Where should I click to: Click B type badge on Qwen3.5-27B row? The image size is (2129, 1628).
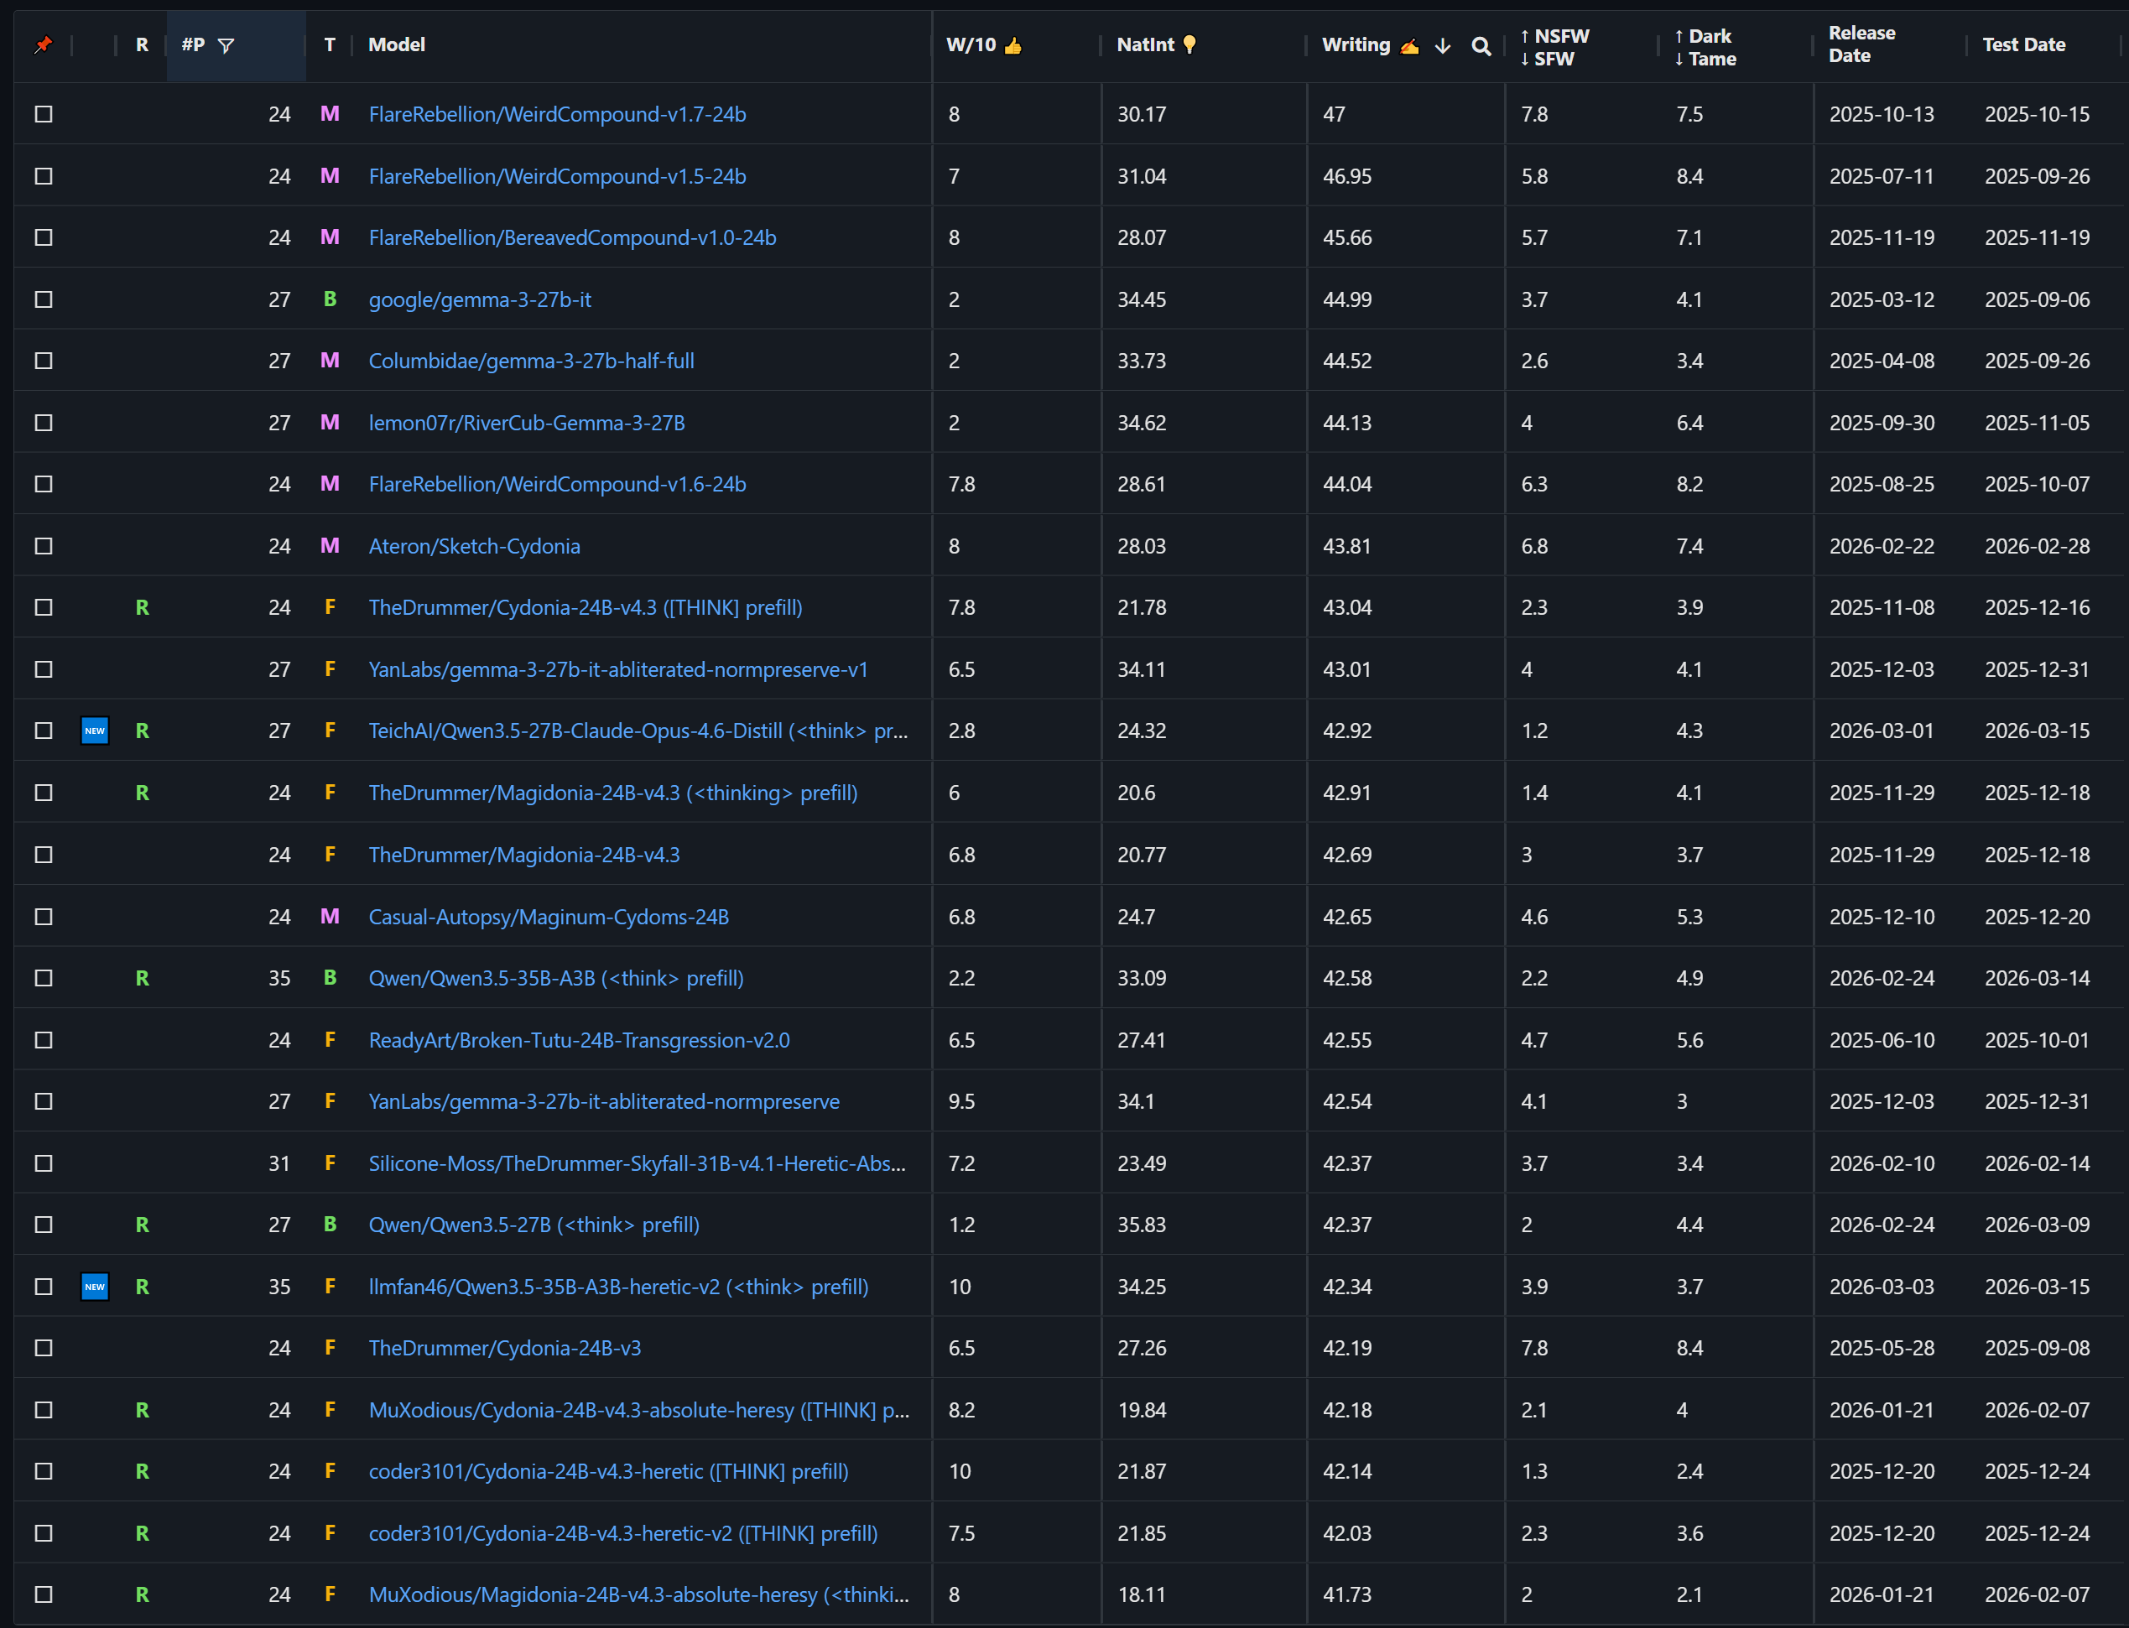[330, 1225]
